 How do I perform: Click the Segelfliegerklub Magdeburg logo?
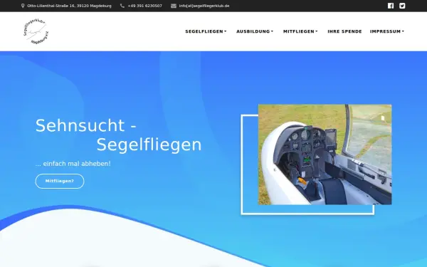36,31
